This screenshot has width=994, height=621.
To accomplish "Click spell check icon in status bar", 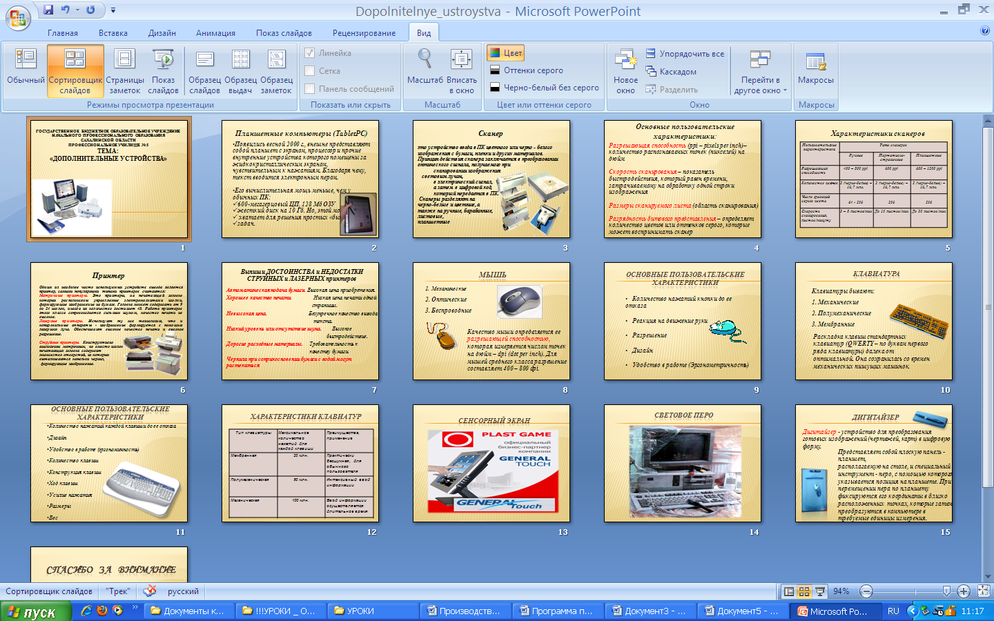I will pyautogui.click(x=150, y=591).
